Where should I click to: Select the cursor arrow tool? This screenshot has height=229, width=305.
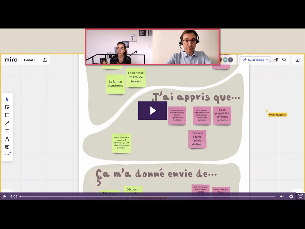click(x=7, y=99)
